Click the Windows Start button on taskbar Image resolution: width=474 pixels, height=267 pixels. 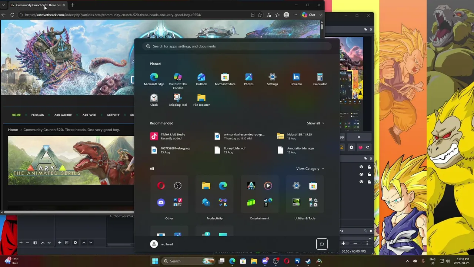pyautogui.click(x=155, y=261)
